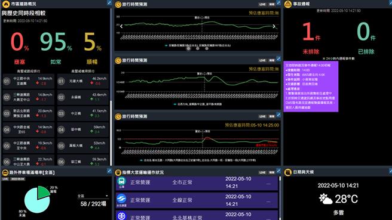392x220 pixels.
Task: Open the purple incident report details box
Action: [x=311, y=86]
